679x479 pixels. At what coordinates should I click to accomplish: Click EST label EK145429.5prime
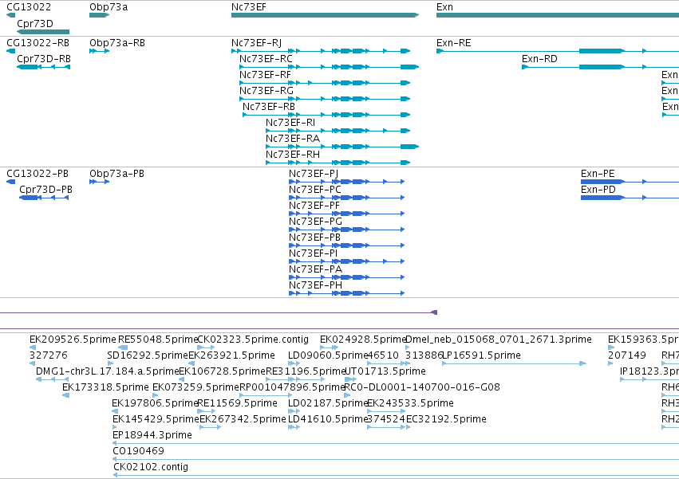coord(156,419)
